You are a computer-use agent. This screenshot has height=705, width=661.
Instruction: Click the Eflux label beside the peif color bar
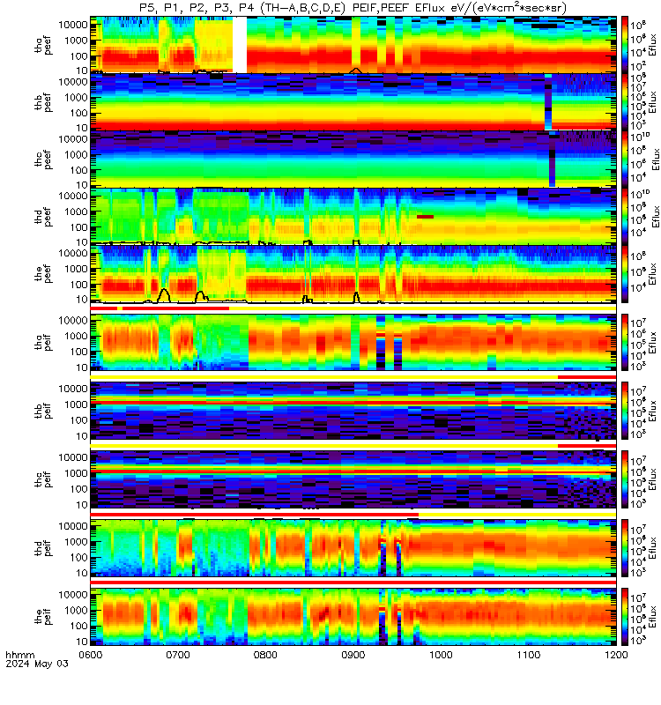point(652,616)
